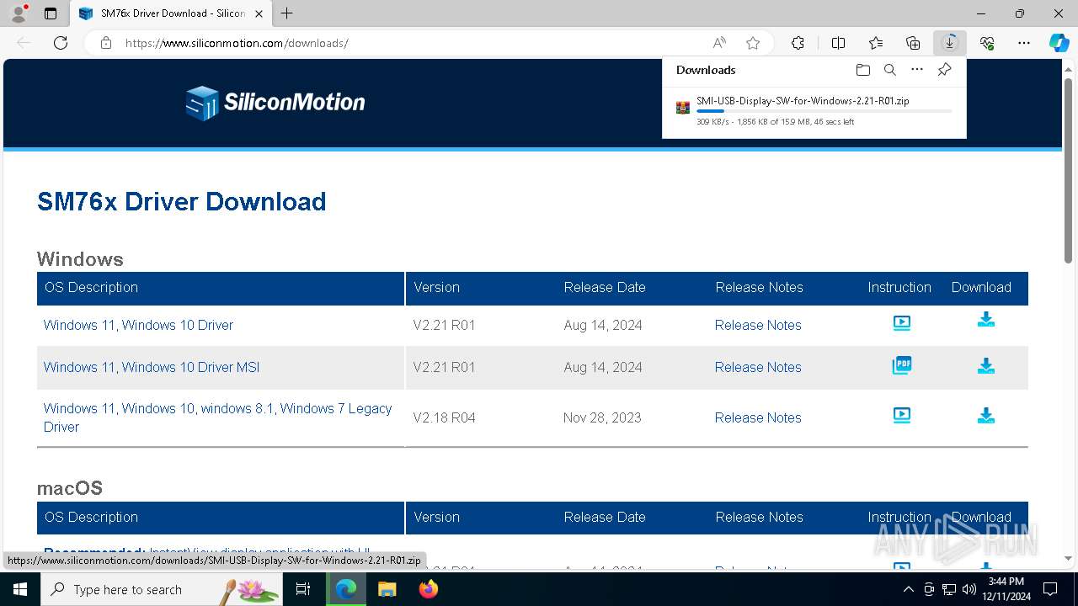The width and height of the screenshot is (1078, 606).
Task: Refresh the page
Action: (x=61, y=43)
